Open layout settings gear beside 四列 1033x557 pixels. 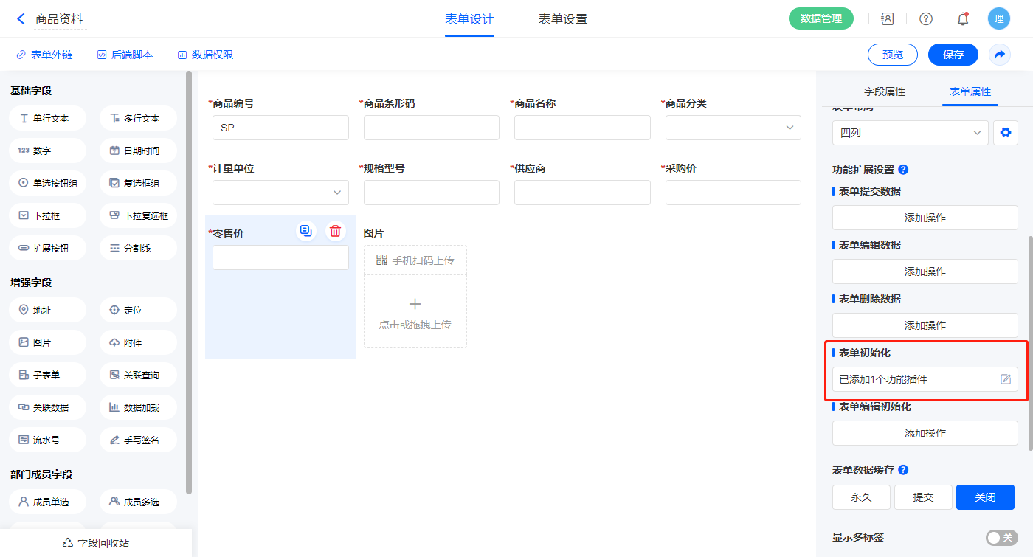(x=1005, y=133)
